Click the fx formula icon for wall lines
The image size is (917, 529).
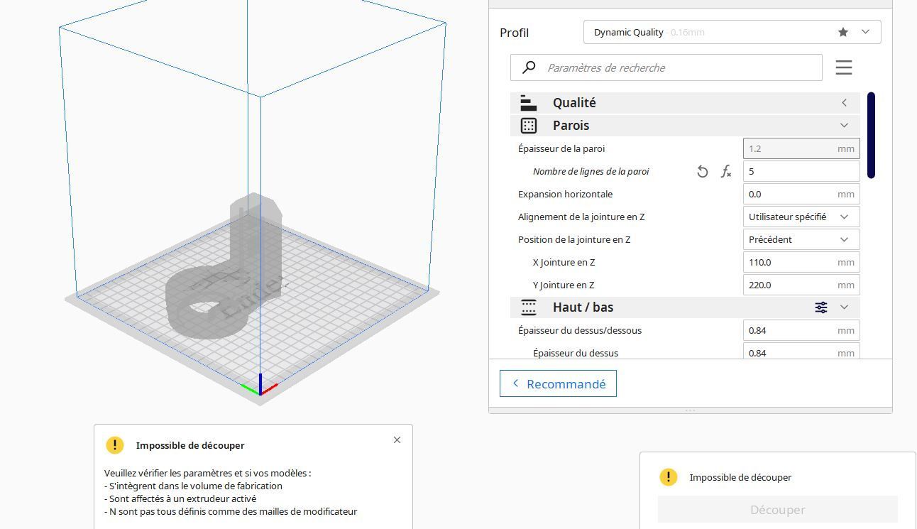726,171
